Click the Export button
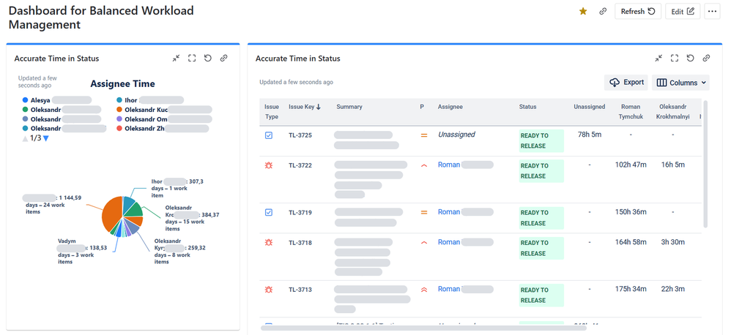Image resolution: width=731 pixels, height=335 pixels. pos(626,83)
